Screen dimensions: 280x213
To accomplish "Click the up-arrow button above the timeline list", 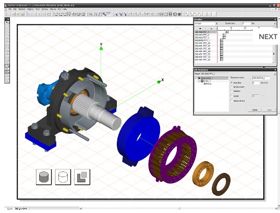I will point(211,29).
